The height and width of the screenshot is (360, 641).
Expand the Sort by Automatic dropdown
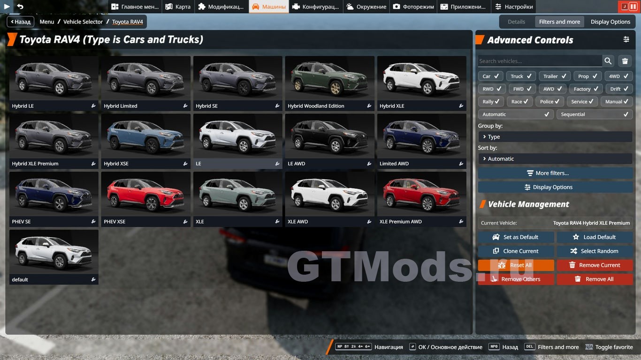555,159
